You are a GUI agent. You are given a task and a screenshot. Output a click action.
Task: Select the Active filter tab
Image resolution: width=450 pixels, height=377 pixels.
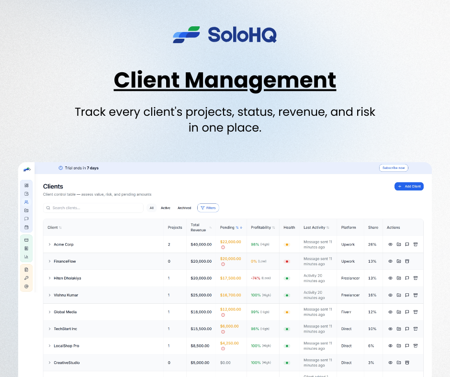pyautogui.click(x=165, y=208)
